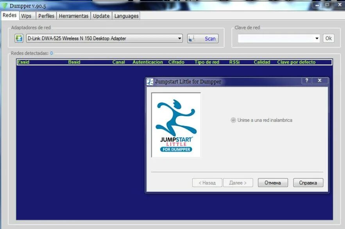Go to the Perfiles tab
Image resolution: width=345 pixels, height=229 pixels.
point(46,16)
